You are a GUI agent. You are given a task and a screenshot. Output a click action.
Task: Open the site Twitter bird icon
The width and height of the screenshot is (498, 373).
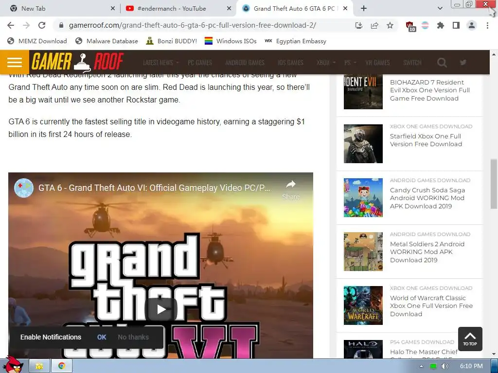pyautogui.click(x=463, y=62)
